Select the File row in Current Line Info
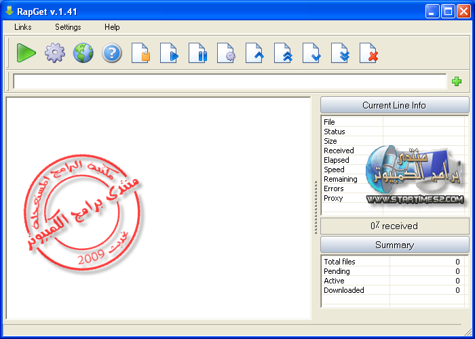The height and width of the screenshot is (339, 475). pos(394,122)
